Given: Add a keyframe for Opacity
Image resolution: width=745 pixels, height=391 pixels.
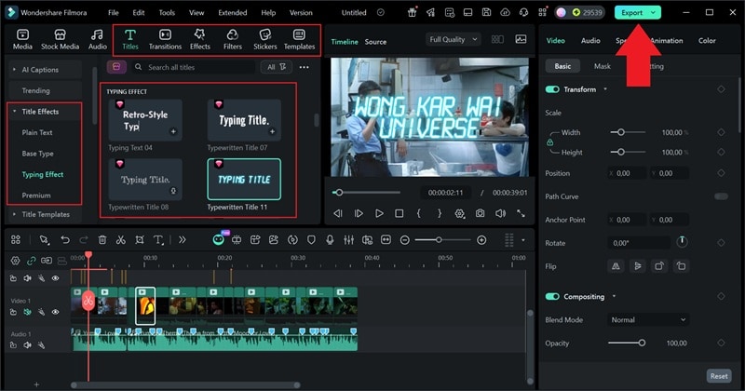Looking at the screenshot, I should click(721, 343).
